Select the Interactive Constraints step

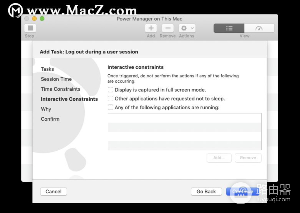click(x=69, y=99)
